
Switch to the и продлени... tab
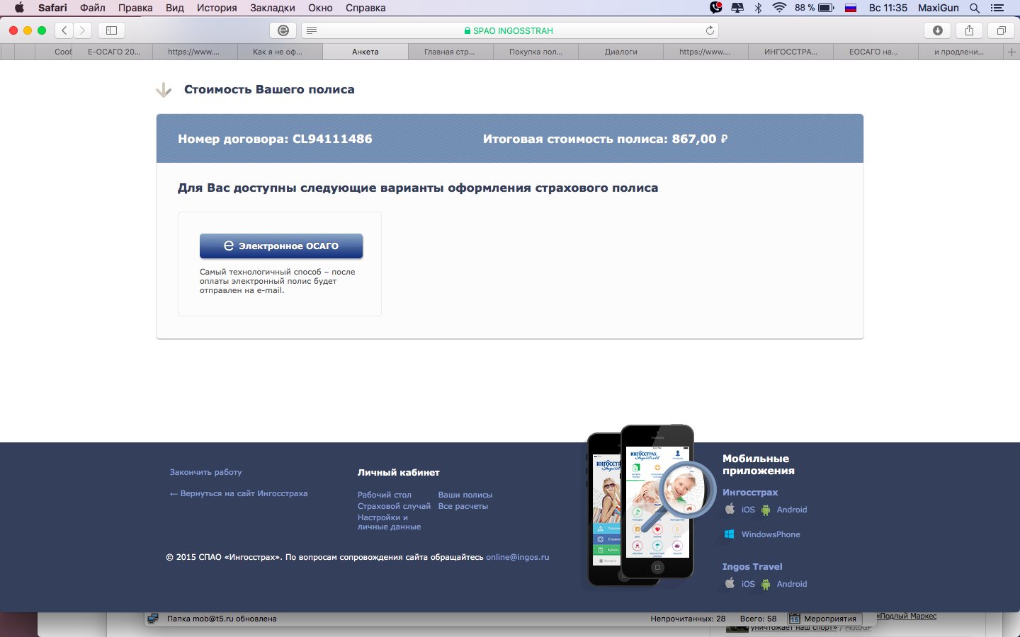(x=959, y=52)
